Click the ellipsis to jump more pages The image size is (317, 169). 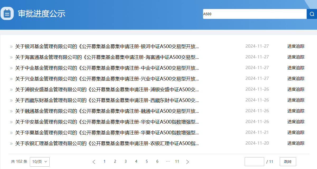[168, 161]
